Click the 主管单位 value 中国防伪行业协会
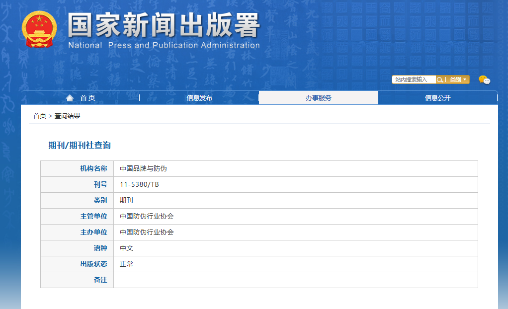Image resolution: width=508 pixels, height=309 pixels. pyautogui.click(x=147, y=217)
